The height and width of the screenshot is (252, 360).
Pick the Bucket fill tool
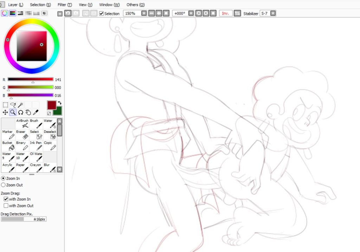click(8, 146)
